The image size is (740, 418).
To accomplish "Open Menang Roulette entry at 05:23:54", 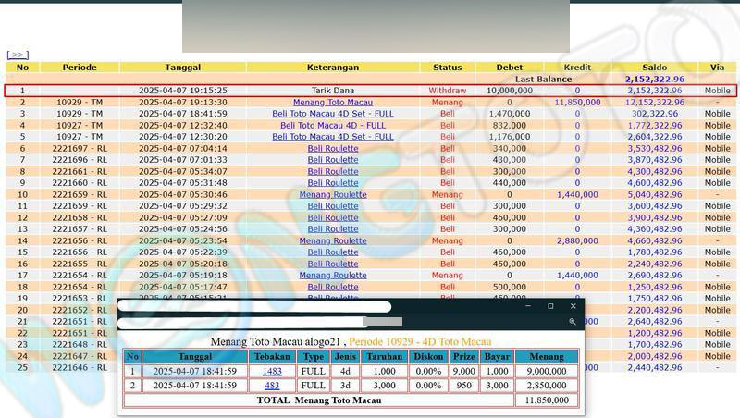I will pyautogui.click(x=332, y=240).
